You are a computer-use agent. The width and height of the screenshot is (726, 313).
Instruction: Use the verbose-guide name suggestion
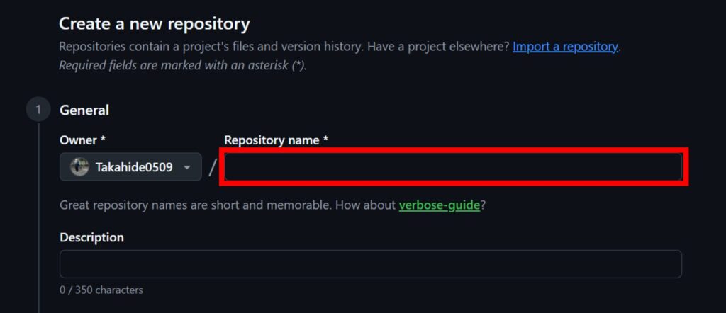click(440, 205)
